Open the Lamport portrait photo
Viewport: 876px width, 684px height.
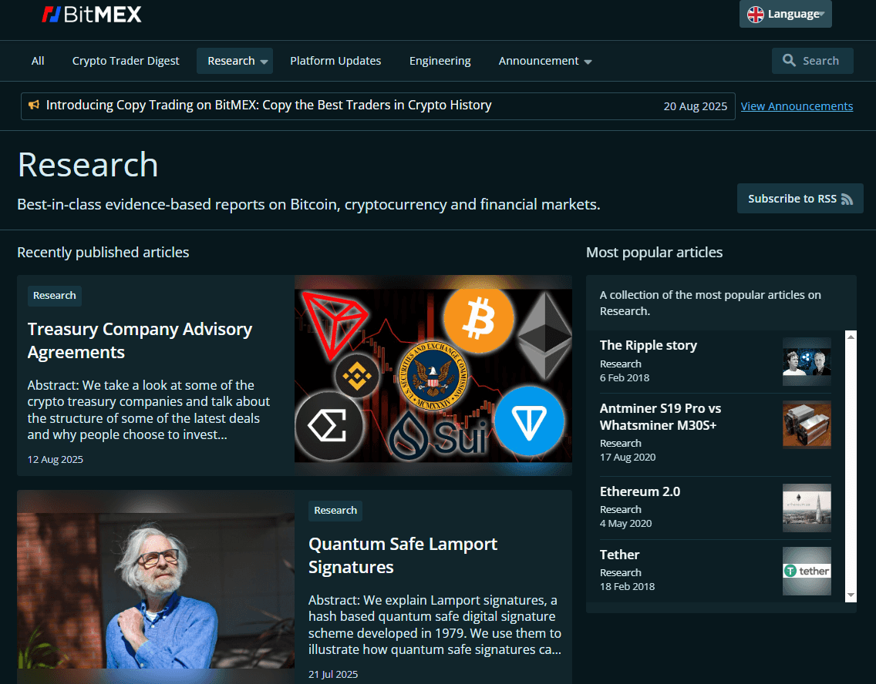point(156,587)
